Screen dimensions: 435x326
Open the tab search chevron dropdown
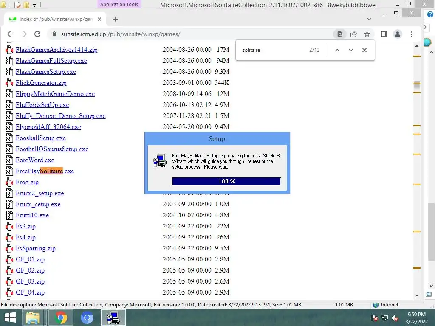(369, 19)
